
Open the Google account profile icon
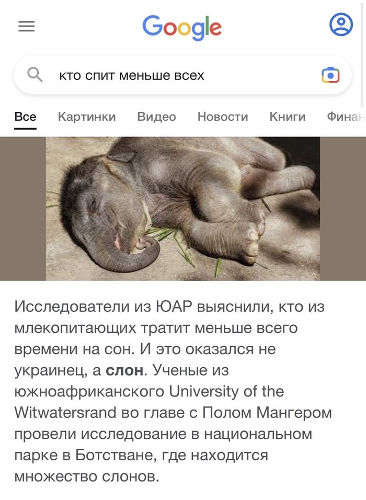[x=341, y=25]
